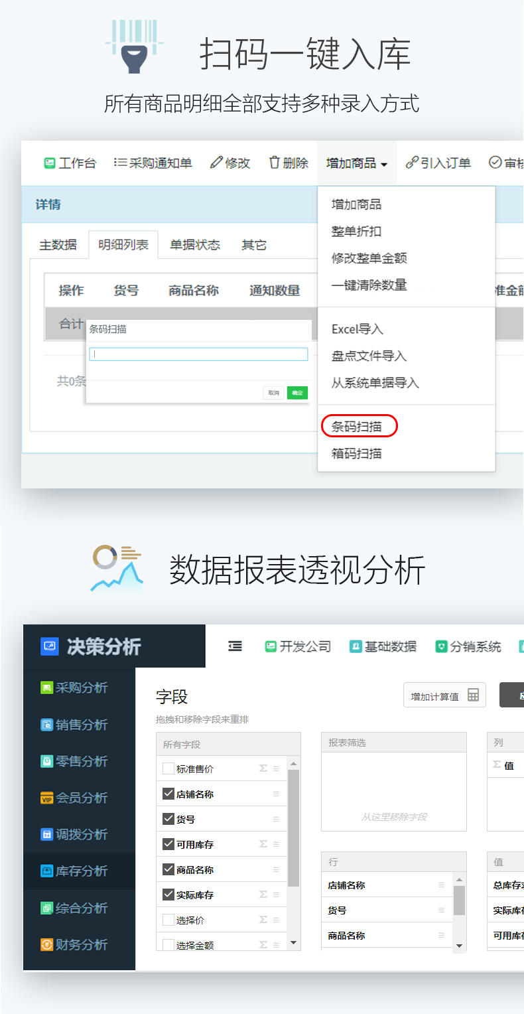Click the up arrow of 行 panel scrollbar
The image size is (524, 1014).
(x=460, y=879)
